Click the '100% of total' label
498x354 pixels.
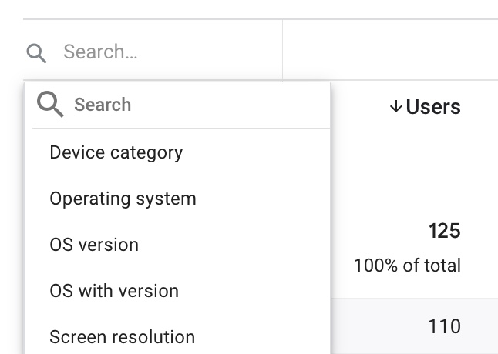coord(407,265)
